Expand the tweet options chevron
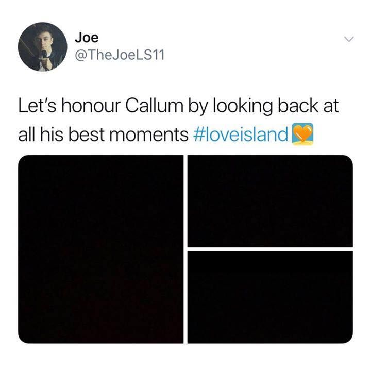 pos(349,39)
